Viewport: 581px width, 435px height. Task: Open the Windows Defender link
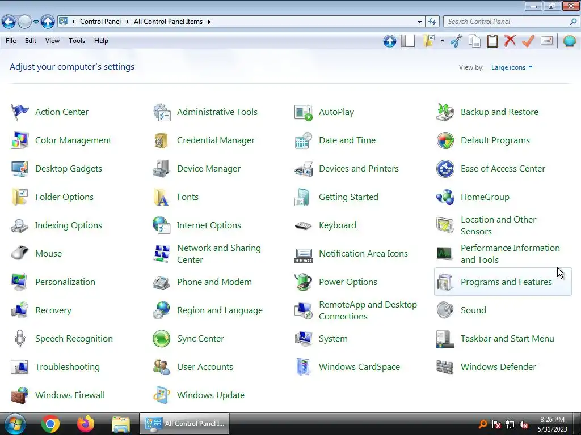tap(498, 367)
